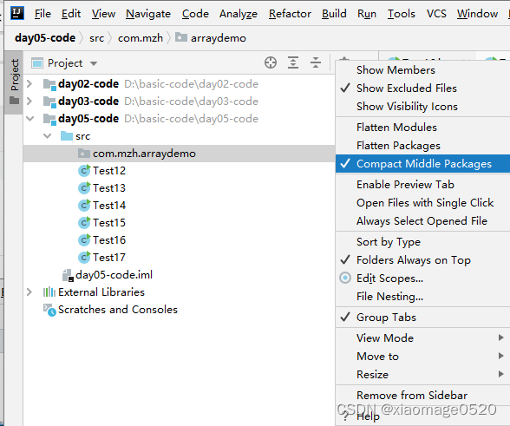510x426 pixels.
Task: Click the day02-code module folder icon
Action: (x=49, y=84)
